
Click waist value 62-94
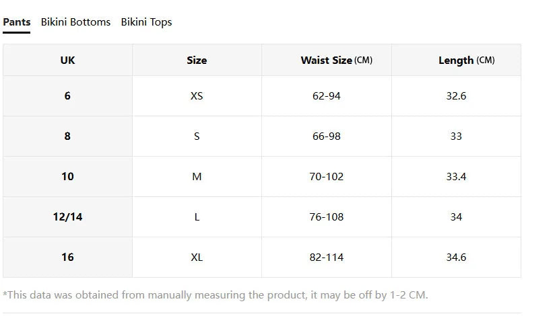[x=327, y=95]
